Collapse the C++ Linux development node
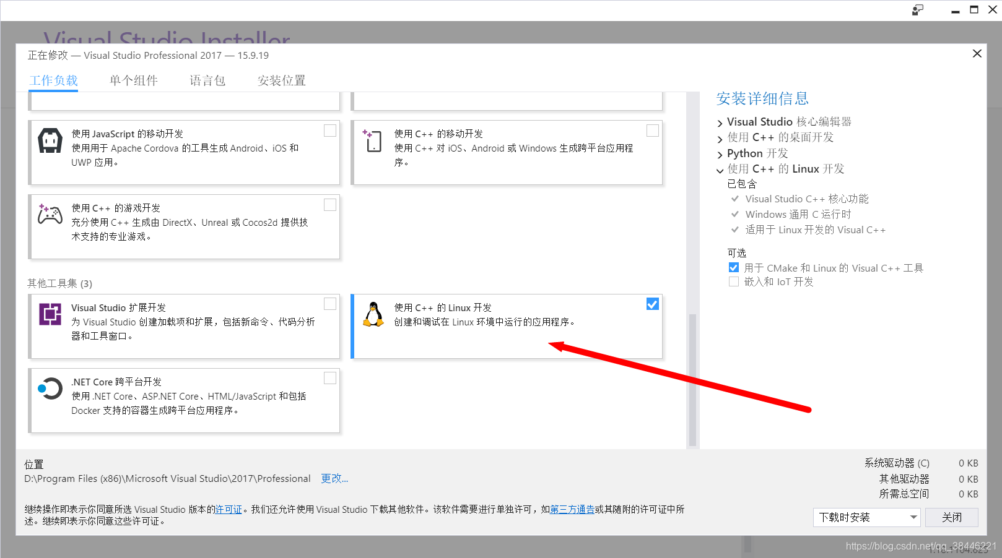 tap(720, 171)
